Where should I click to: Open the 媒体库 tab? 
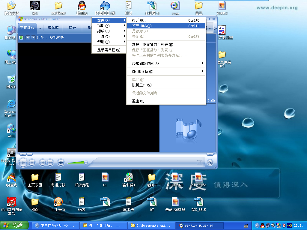pos(53,28)
